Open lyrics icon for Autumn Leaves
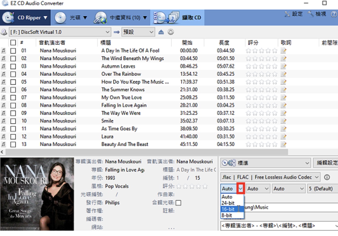Viewport: 338px width, 236px height. pyautogui.click(x=283, y=66)
